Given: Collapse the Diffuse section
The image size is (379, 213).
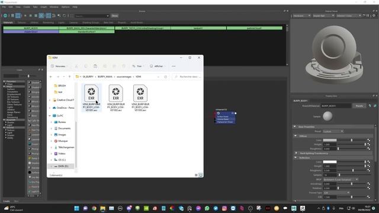Looking at the screenshot, I should point(296,136).
